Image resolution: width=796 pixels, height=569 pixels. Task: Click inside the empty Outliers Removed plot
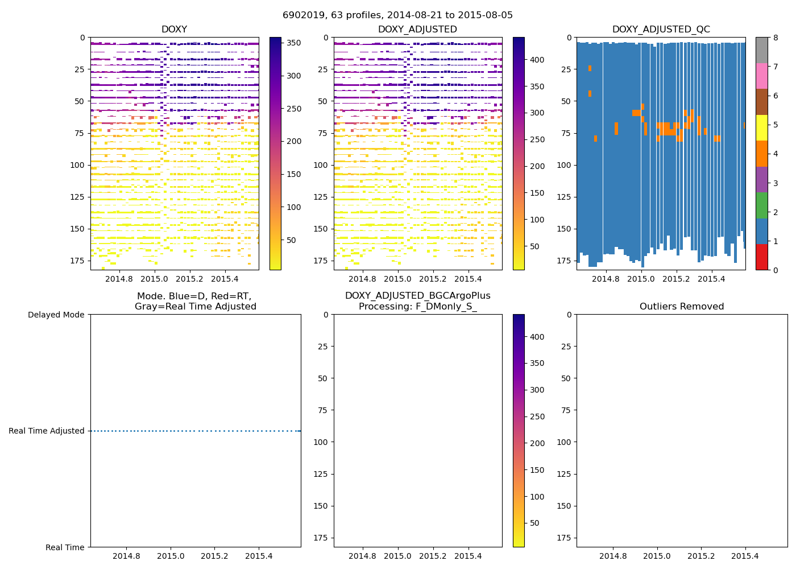682,431
